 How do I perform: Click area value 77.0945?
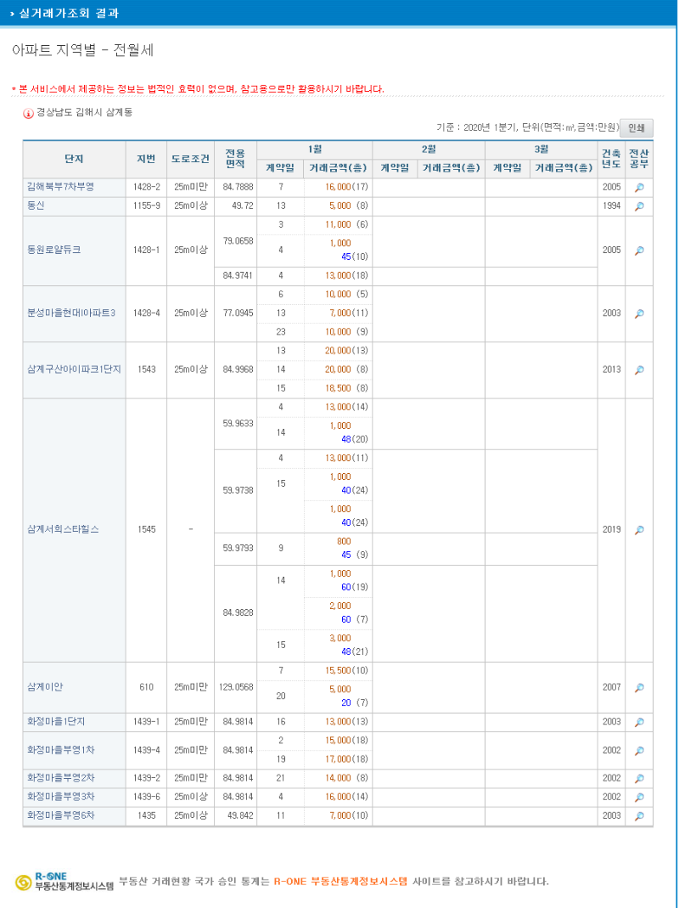coord(238,313)
